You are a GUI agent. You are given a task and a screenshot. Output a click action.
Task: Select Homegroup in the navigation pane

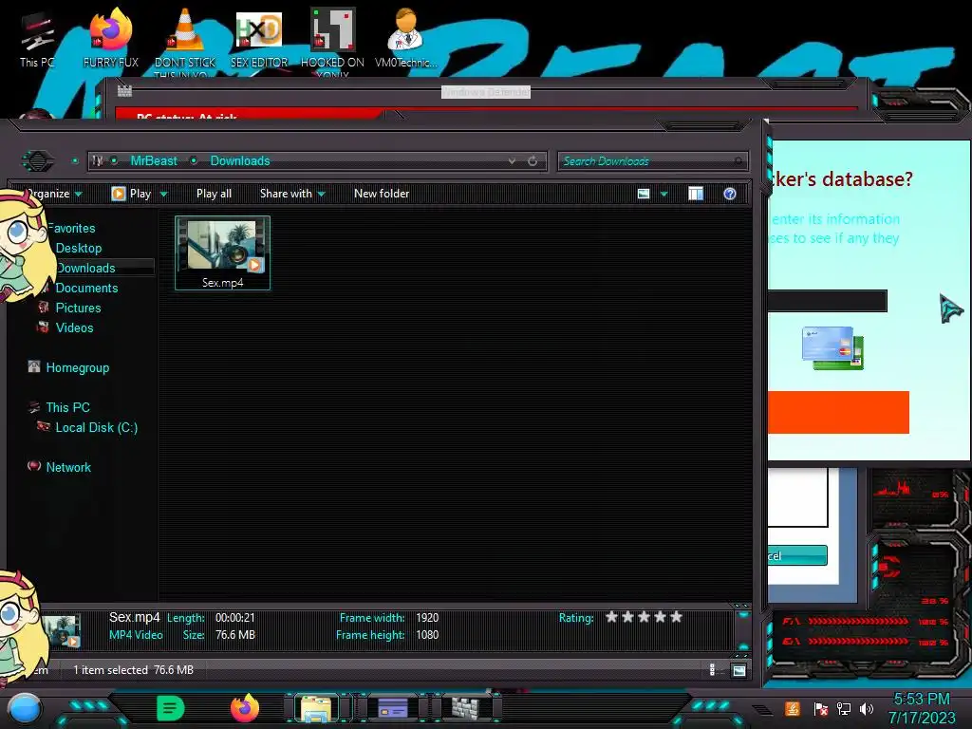point(78,367)
